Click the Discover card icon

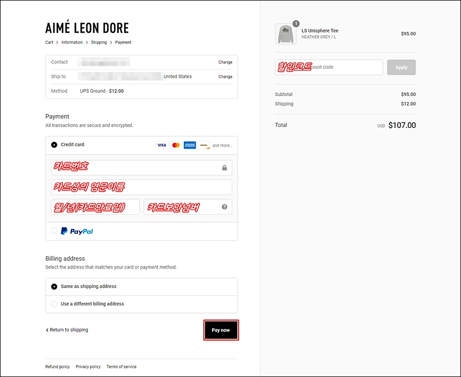[x=204, y=145]
